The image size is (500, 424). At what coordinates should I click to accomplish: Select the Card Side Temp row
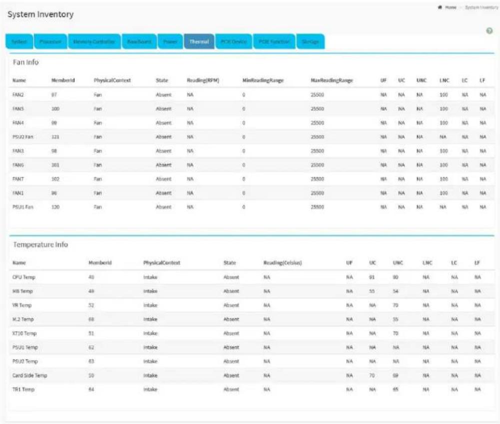pyautogui.click(x=252, y=375)
